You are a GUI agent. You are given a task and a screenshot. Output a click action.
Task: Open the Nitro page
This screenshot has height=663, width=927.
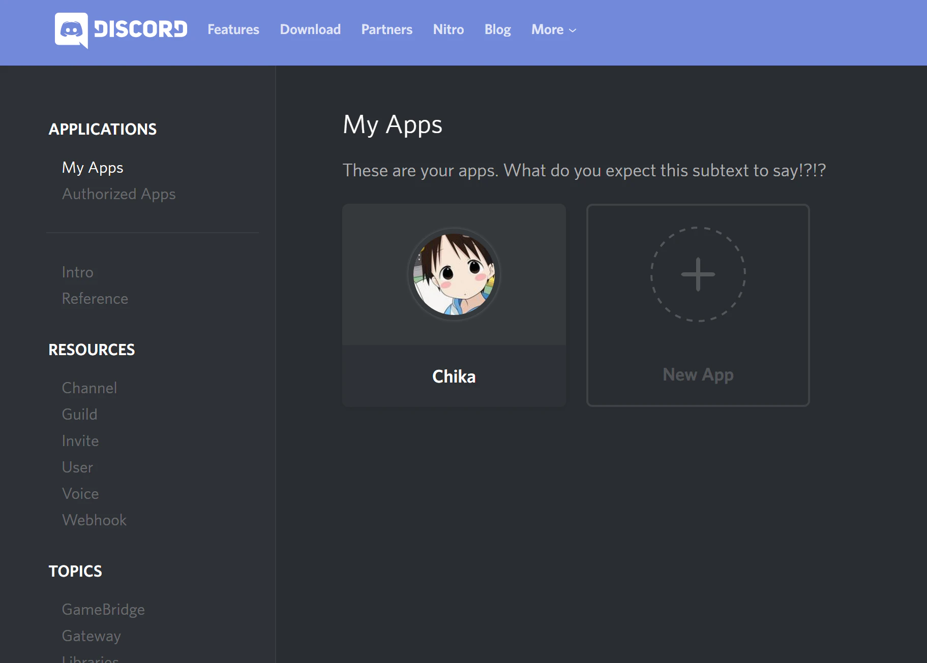[x=448, y=29]
